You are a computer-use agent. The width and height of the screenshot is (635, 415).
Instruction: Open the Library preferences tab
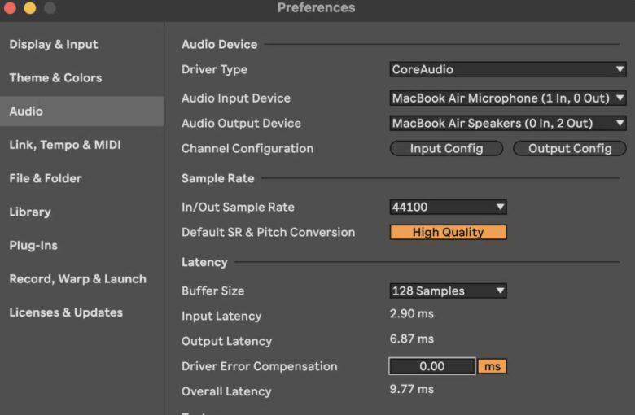pyautogui.click(x=30, y=212)
